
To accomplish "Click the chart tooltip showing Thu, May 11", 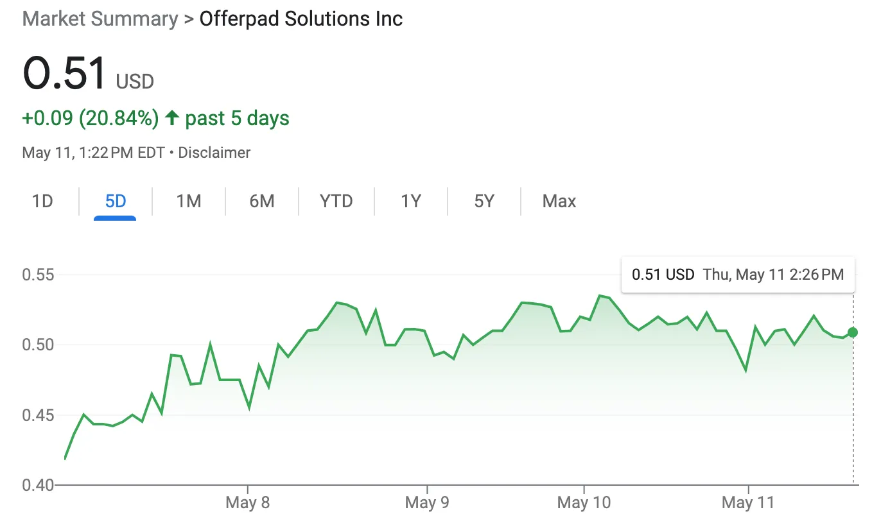I will [738, 275].
